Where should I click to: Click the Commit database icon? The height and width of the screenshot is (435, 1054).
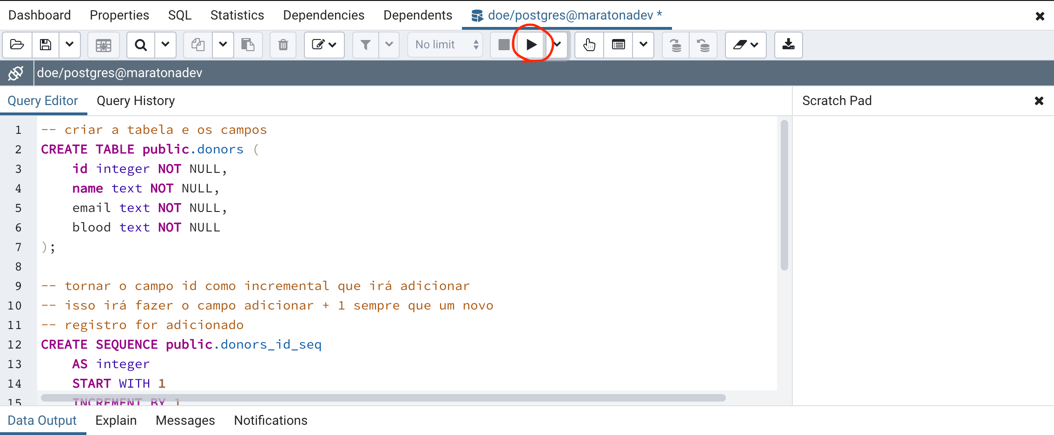676,45
